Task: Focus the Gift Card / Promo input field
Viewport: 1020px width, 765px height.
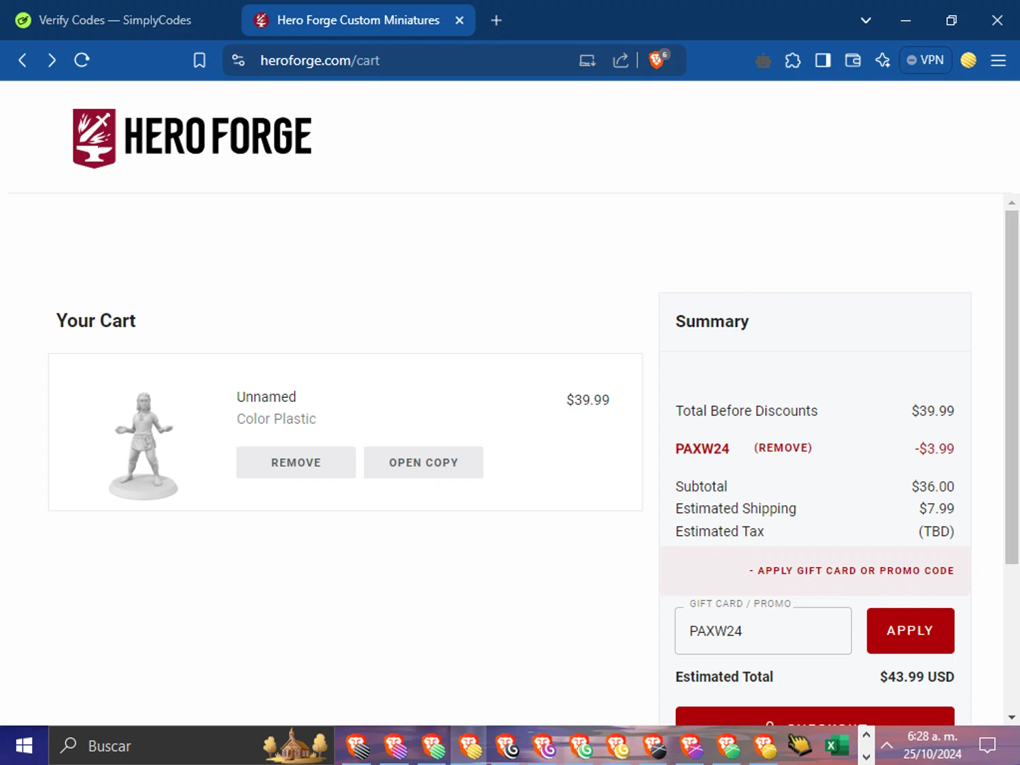Action: (x=763, y=631)
